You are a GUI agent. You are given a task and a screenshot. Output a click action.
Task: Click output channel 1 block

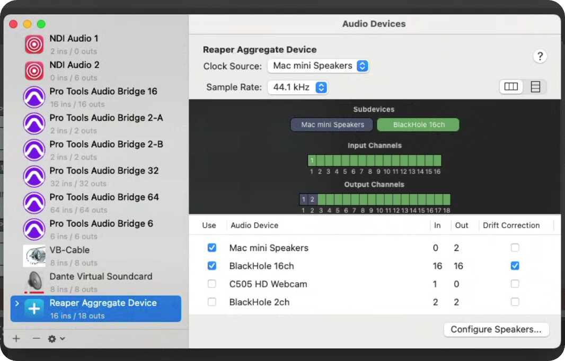point(303,200)
